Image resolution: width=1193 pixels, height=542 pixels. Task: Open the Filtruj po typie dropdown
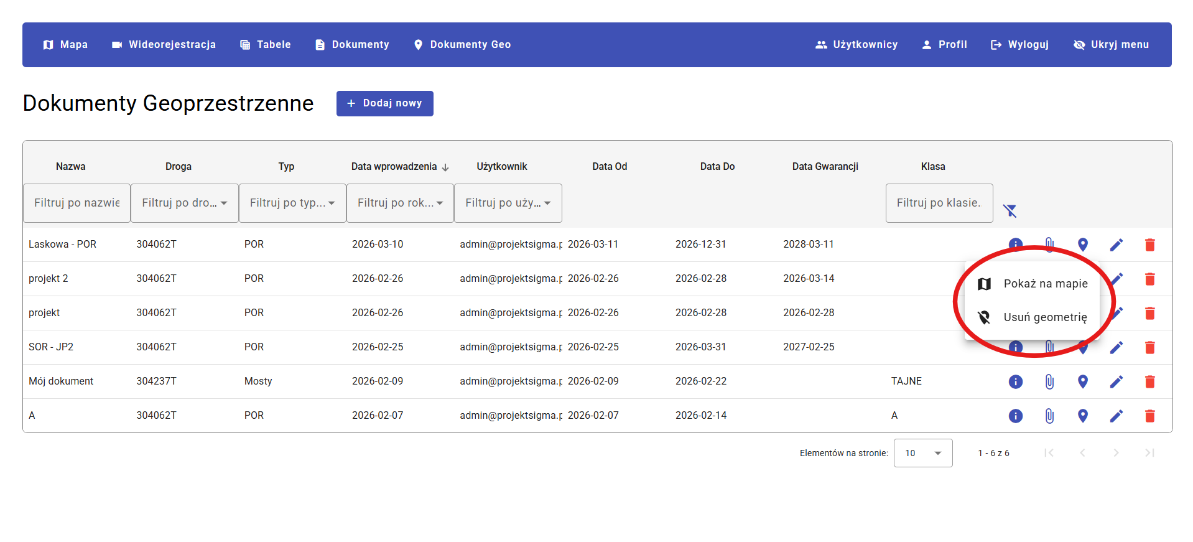pyautogui.click(x=292, y=203)
